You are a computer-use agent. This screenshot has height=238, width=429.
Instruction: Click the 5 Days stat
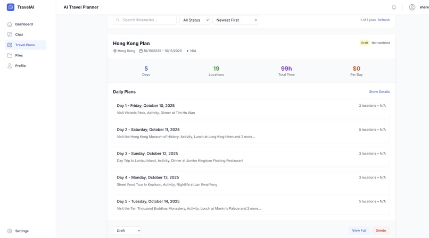(x=146, y=71)
